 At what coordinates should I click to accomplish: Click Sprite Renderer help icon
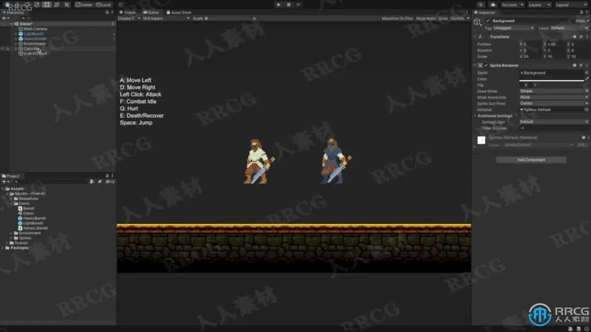click(575, 65)
